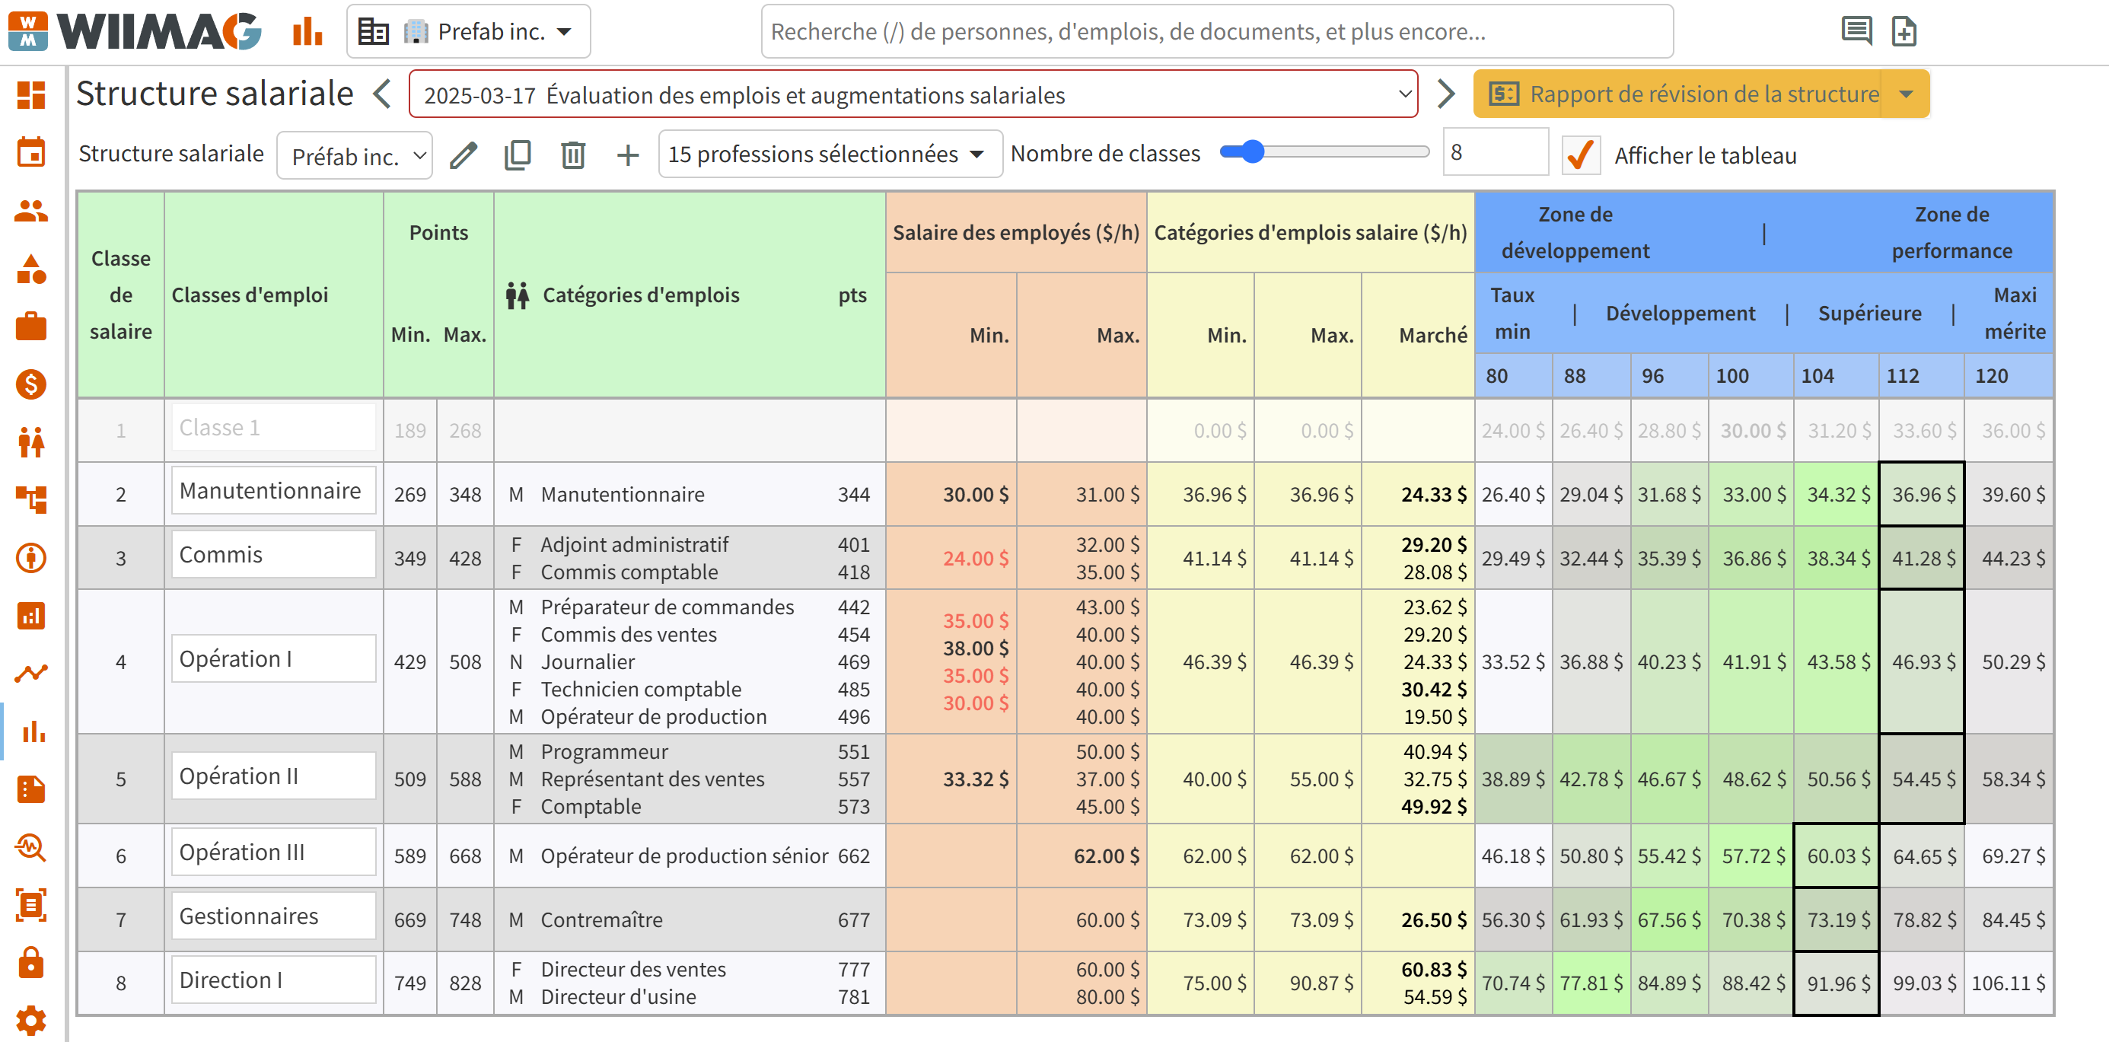Open the Préfab inc. salary structure dropdown
This screenshot has height=1042, width=2109.
tap(355, 155)
